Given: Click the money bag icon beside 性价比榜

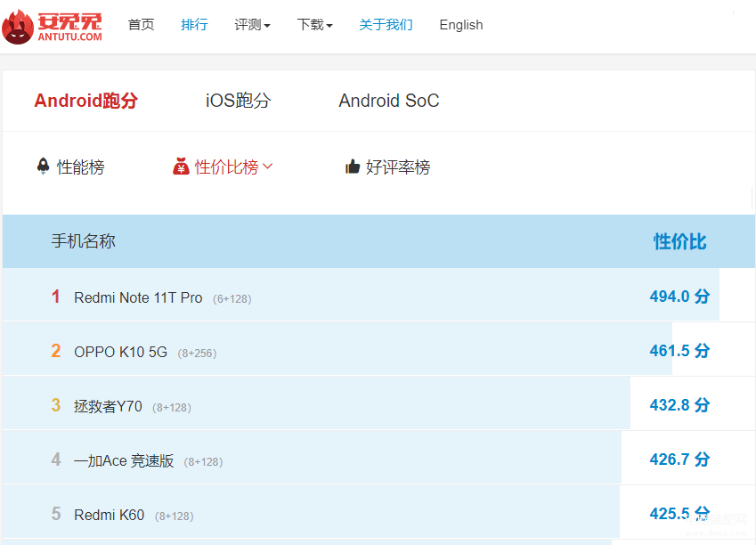Looking at the screenshot, I should tap(181, 167).
